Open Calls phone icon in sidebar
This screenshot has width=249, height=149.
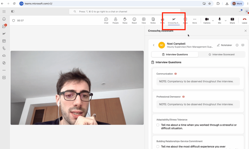(x=4, y=48)
